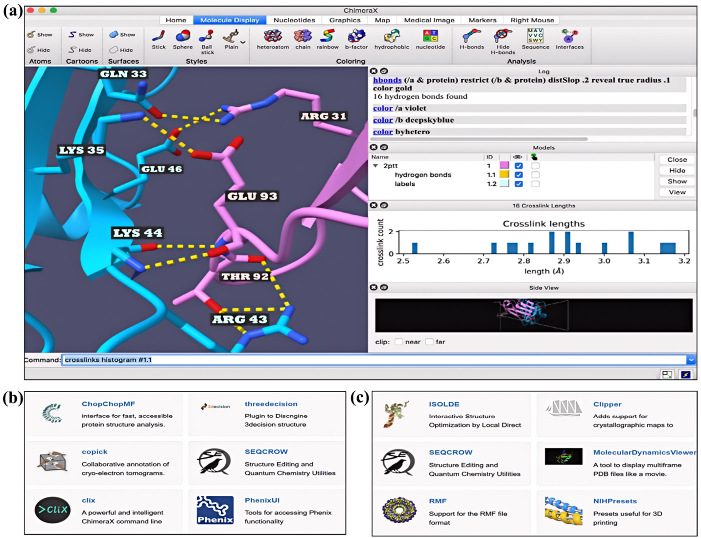
Task: Toggle shown checkbox for model 2ptt
Action: pyautogui.click(x=519, y=166)
